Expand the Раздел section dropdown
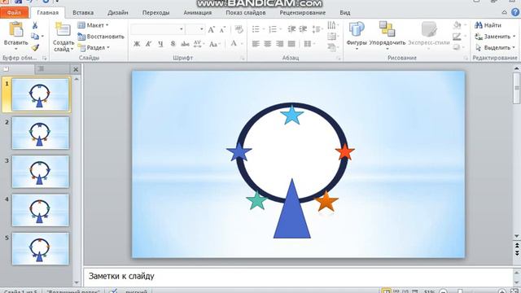Image resolution: width=521 pixels, height=293 pixels. click(94, 47)
